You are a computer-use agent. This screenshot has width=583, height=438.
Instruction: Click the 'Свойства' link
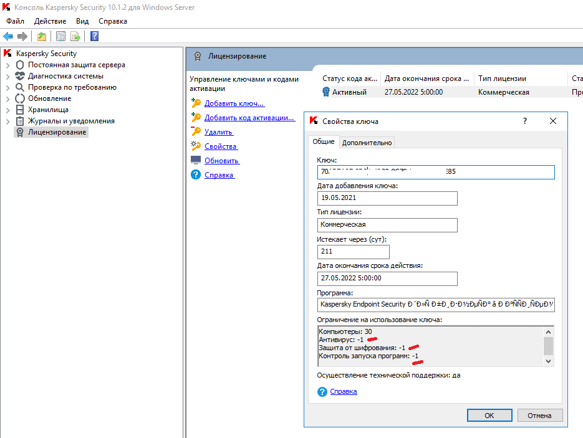(221, 146)
